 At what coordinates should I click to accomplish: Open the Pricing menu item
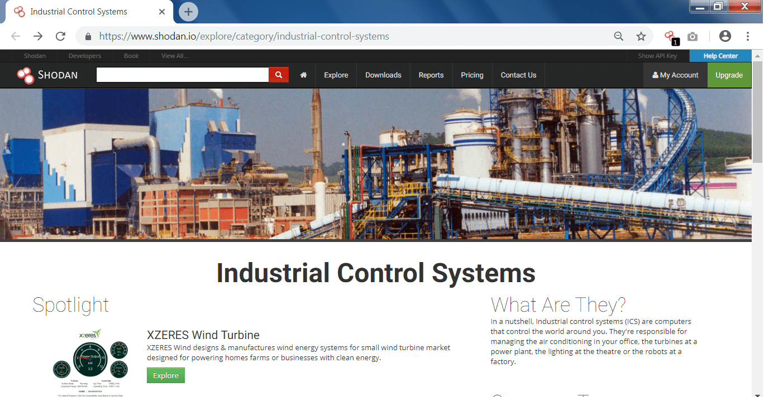(x=472, y=75)
